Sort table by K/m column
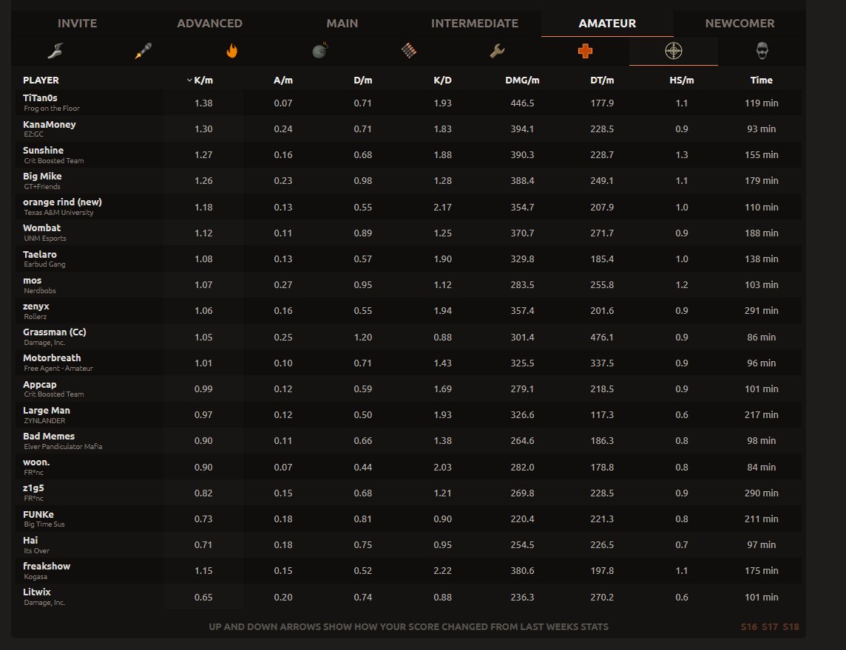 click(x=203, y=81)
